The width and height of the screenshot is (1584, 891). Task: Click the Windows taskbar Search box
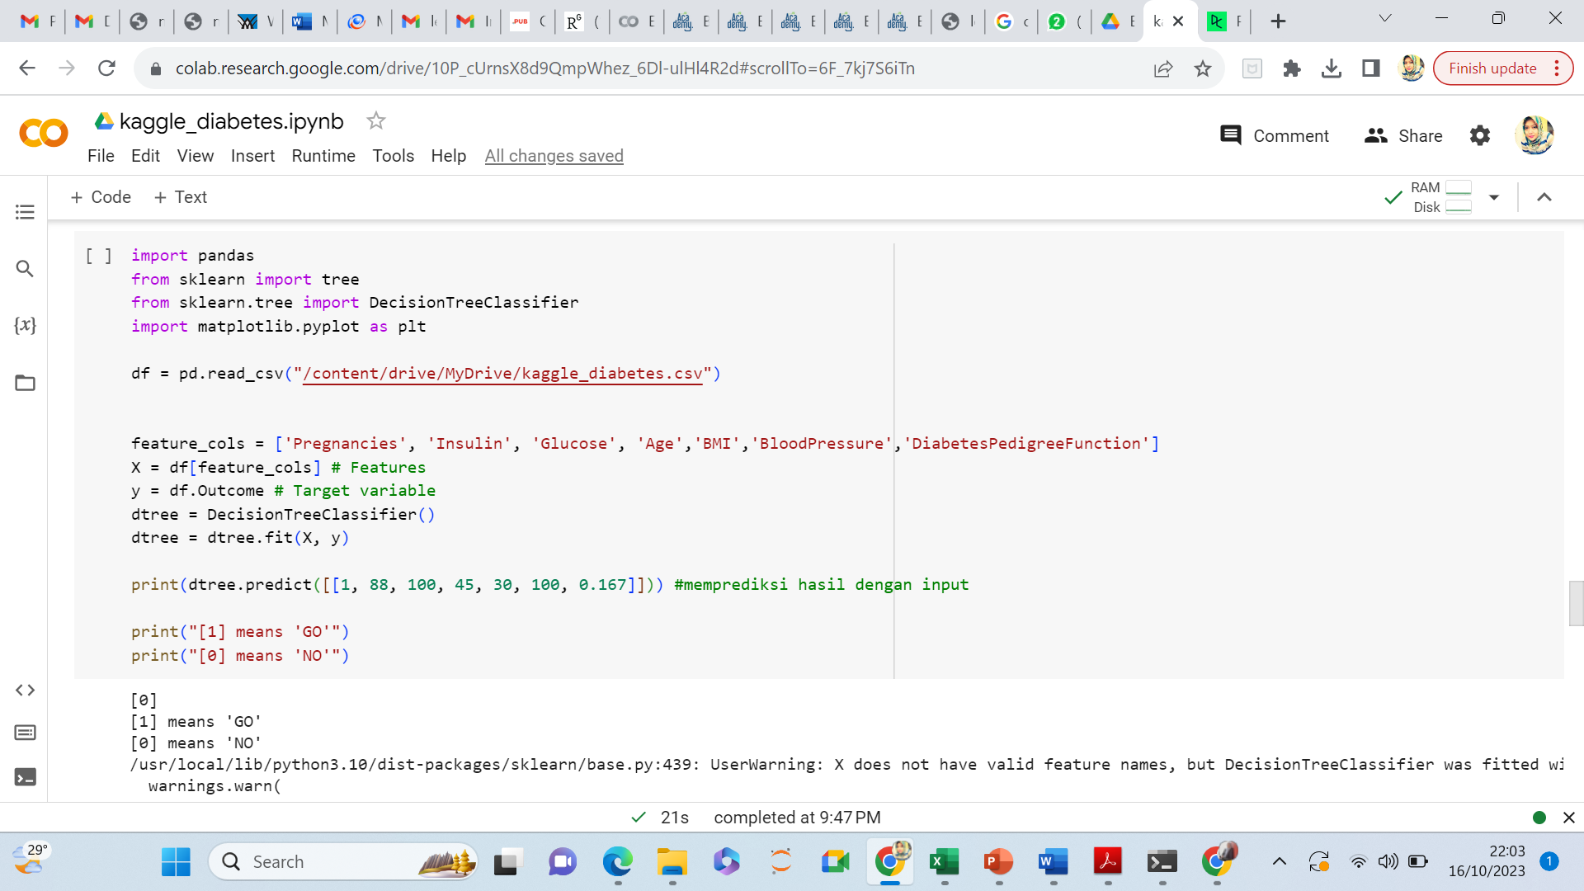tap(345, 862)
